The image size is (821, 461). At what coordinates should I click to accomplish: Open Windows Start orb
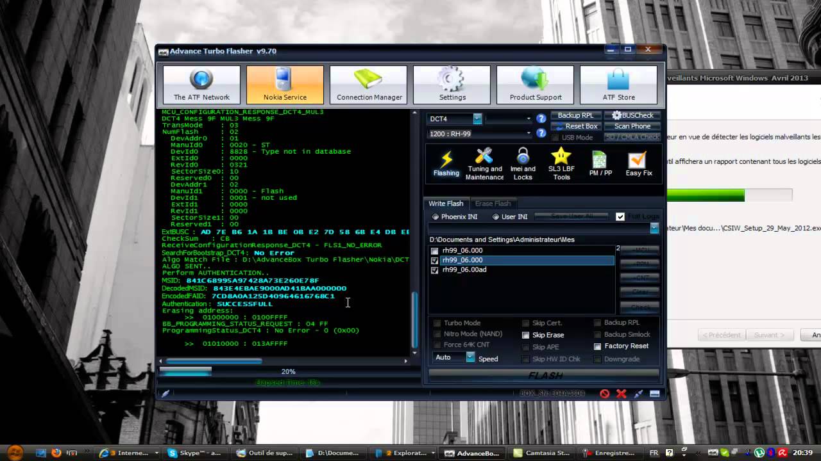click(x=14, y=452)
